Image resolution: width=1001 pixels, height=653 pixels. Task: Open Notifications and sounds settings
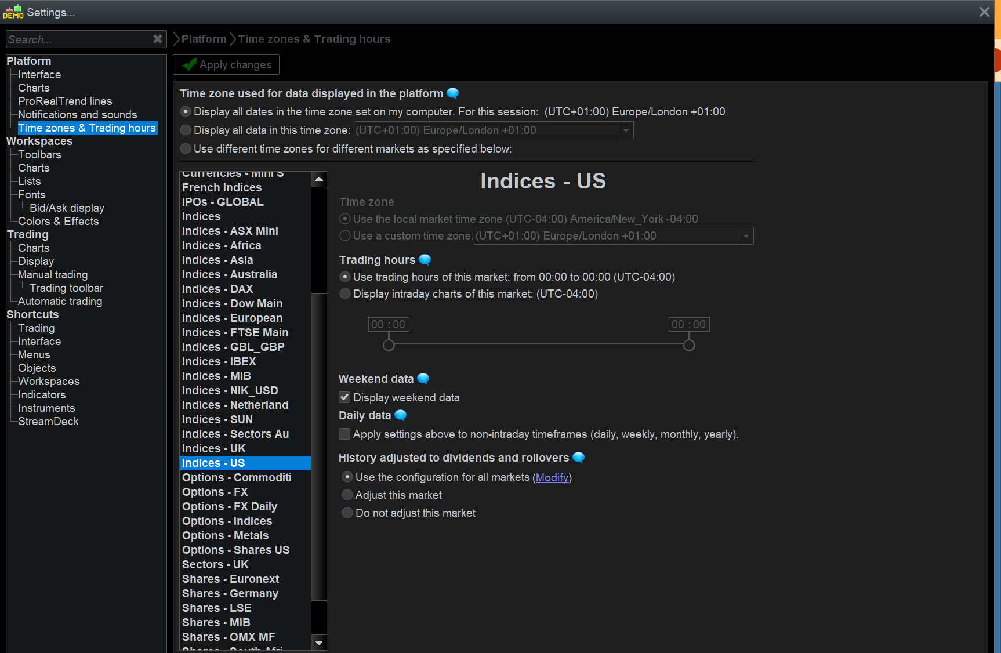coord(77,114)
